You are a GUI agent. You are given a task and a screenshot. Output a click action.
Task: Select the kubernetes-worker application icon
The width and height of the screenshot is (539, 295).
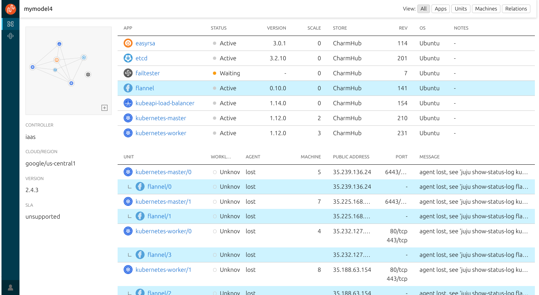tap(128, 133)
